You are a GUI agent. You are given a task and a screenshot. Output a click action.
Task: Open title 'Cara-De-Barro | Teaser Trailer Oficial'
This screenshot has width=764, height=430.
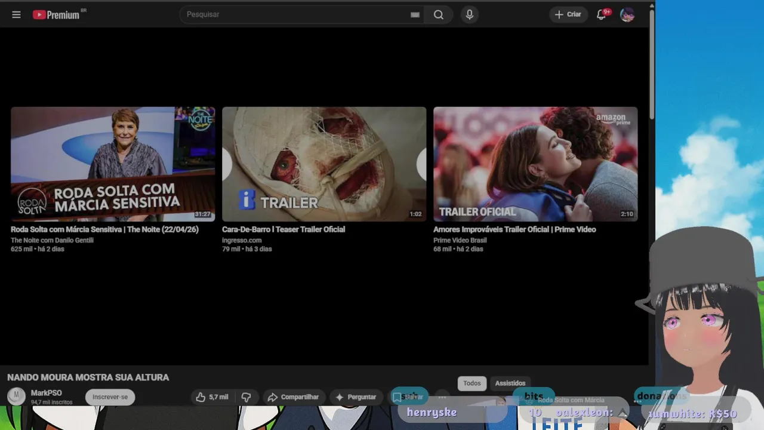tap(284, 229)
